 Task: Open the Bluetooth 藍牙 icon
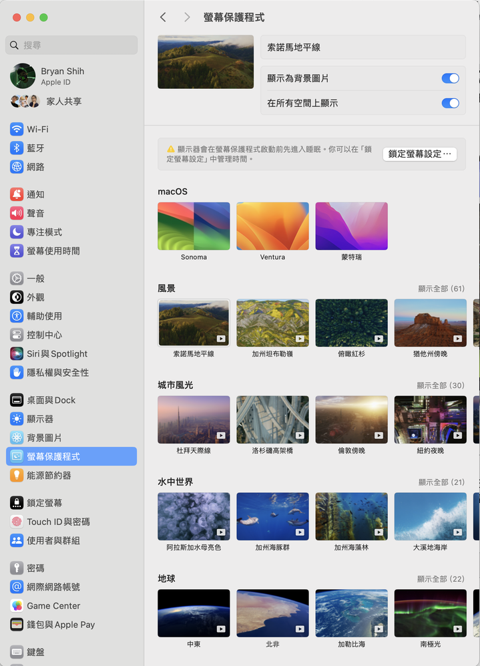coord(17,148)
